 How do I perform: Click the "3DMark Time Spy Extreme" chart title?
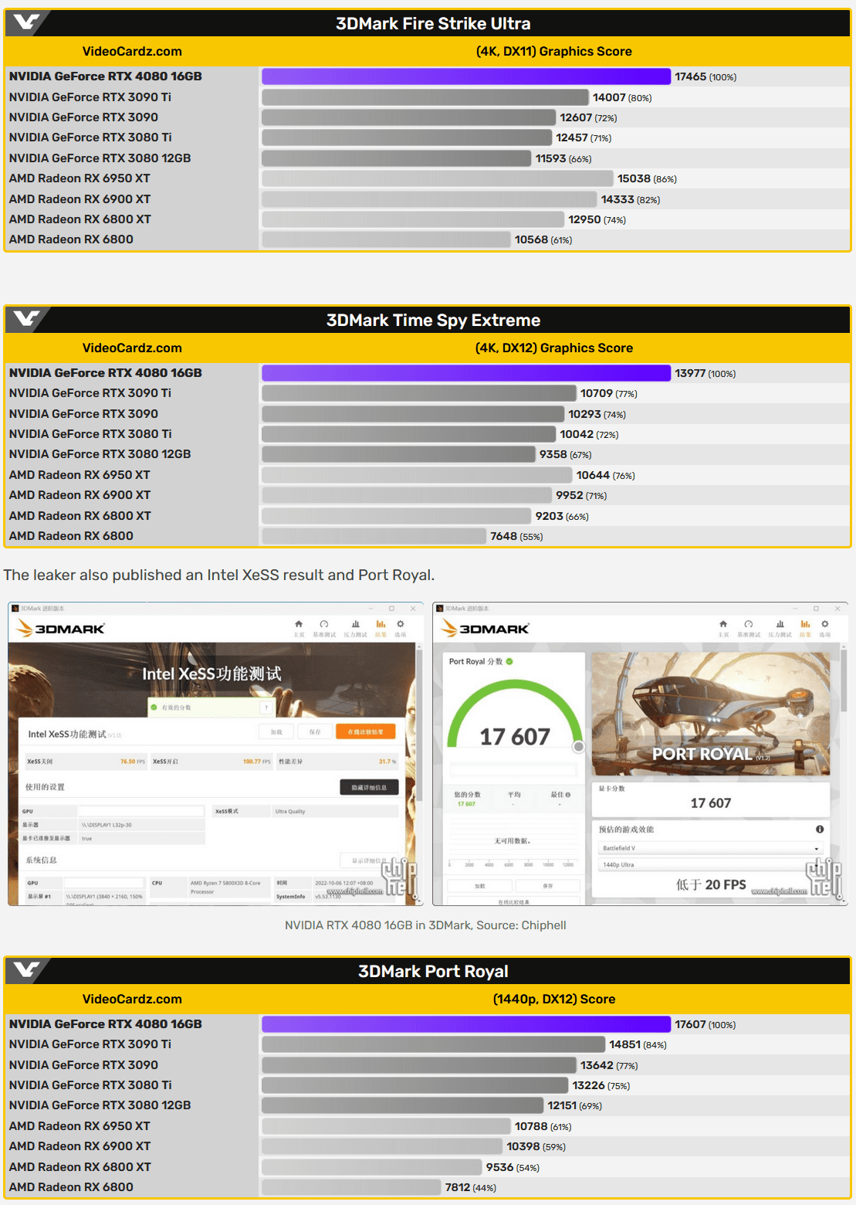[433, 320]
